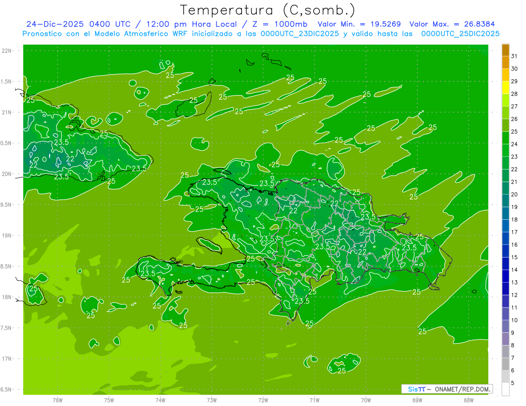Screen dimensions: 526x406
Task: Click the "75W" longitude label
Action: click(x=109, y=400)
